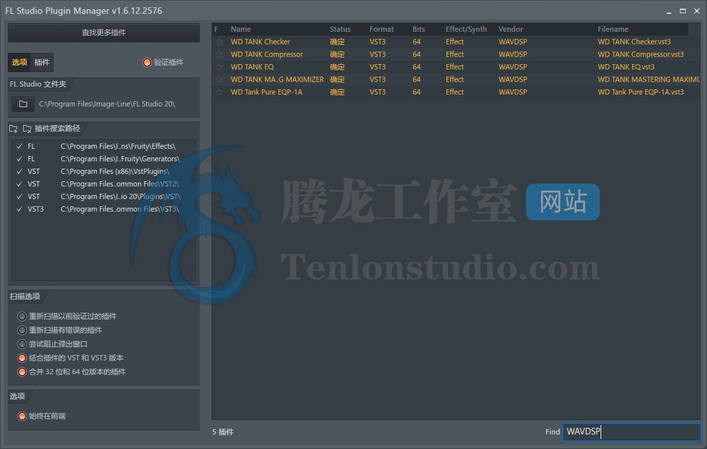
Task: Uncheck FL Fruity\Generators search path
Action: (19, 159)
